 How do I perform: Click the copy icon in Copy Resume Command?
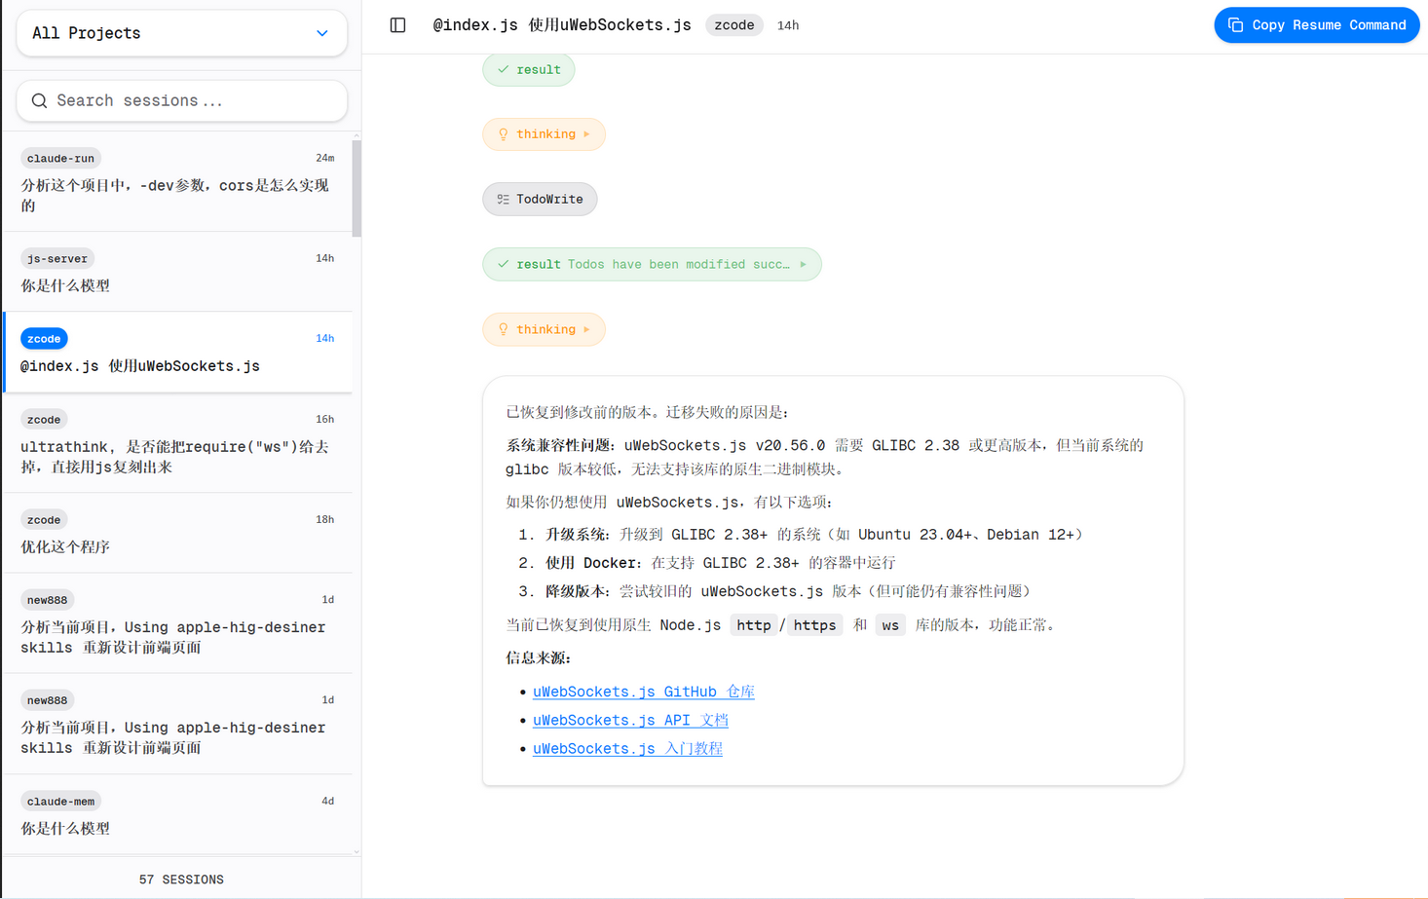[1235, 25]
